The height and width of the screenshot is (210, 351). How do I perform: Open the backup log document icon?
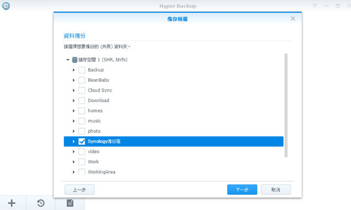point(70,203)
